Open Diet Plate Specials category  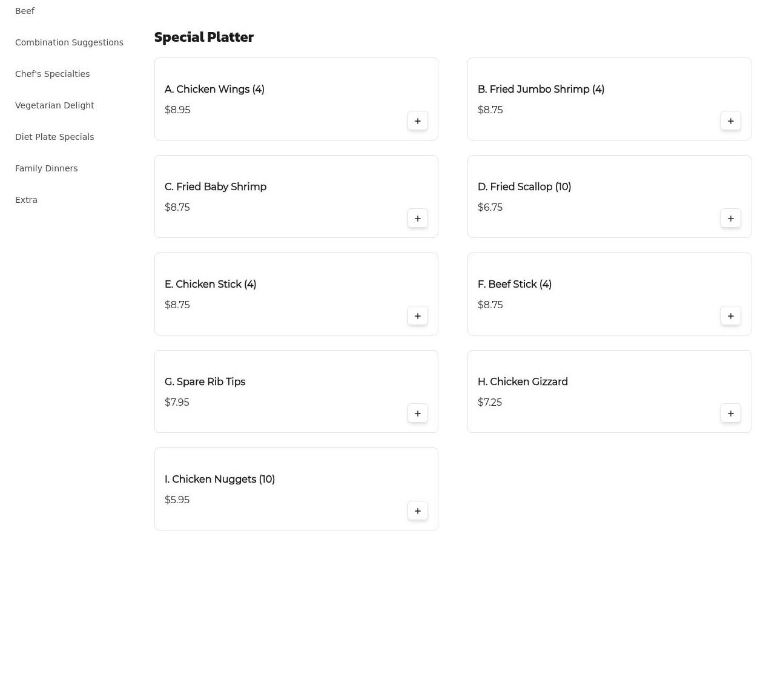tap(54, 137)
